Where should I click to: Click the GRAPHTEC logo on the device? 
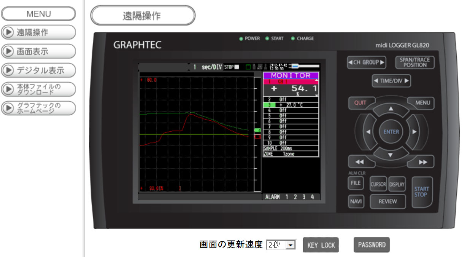pyautogui.click(x=137, y=45)
